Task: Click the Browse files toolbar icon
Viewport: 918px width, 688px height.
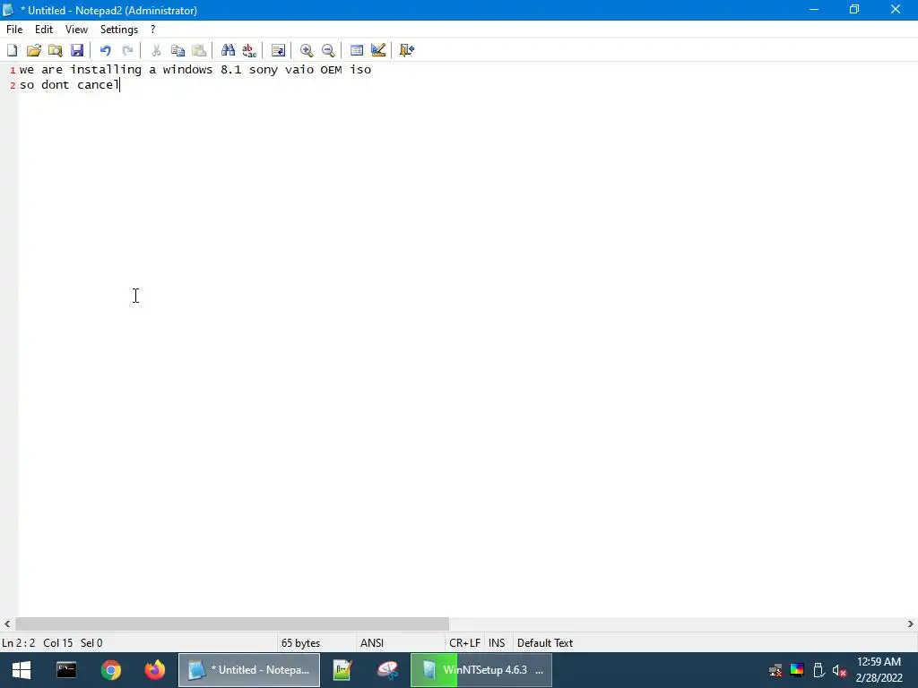Action: pos(56,50)
